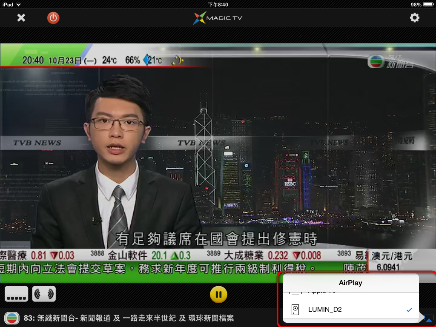Pause playback with the yellow button

218,294
